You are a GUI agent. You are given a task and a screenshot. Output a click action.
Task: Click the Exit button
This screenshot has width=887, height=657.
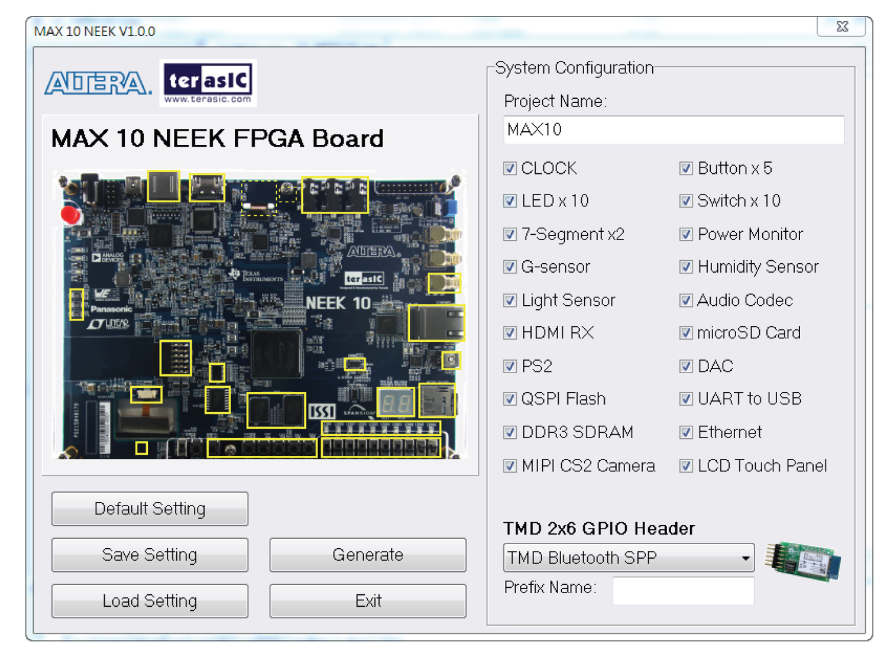(x=368, y=601)
